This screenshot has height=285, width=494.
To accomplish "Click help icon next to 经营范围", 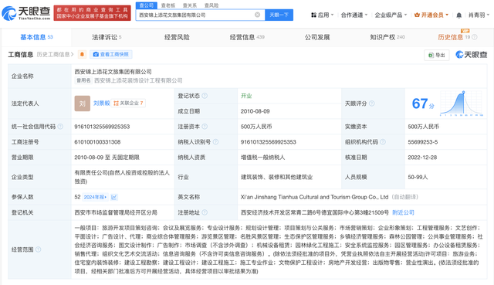I will coord(38,249).
